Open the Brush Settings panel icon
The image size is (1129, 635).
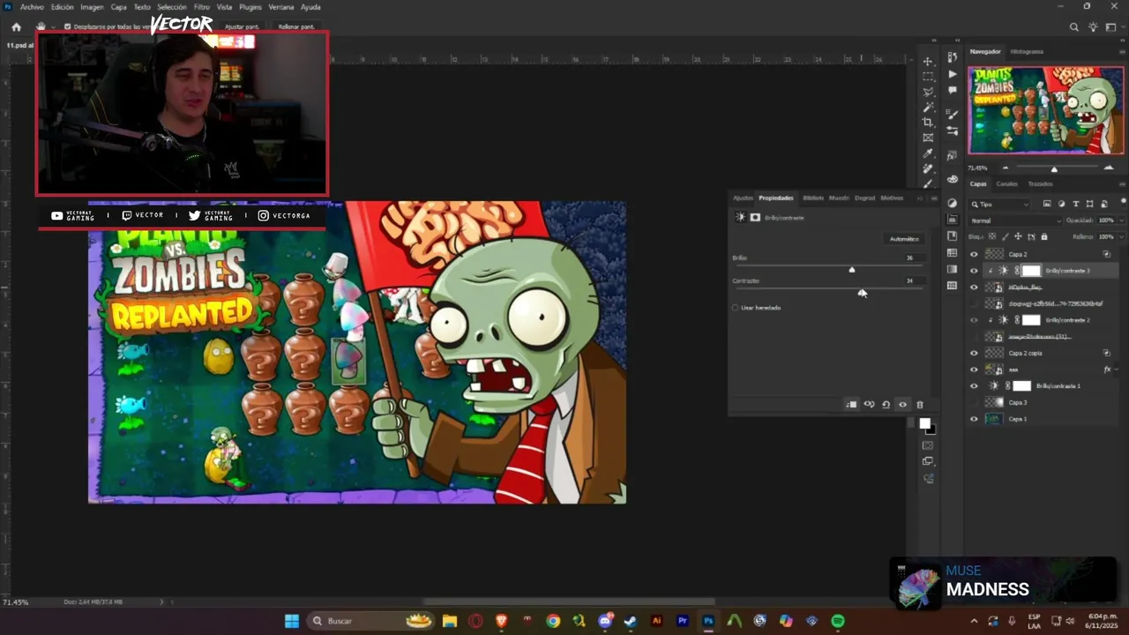(x=952, y=115)
